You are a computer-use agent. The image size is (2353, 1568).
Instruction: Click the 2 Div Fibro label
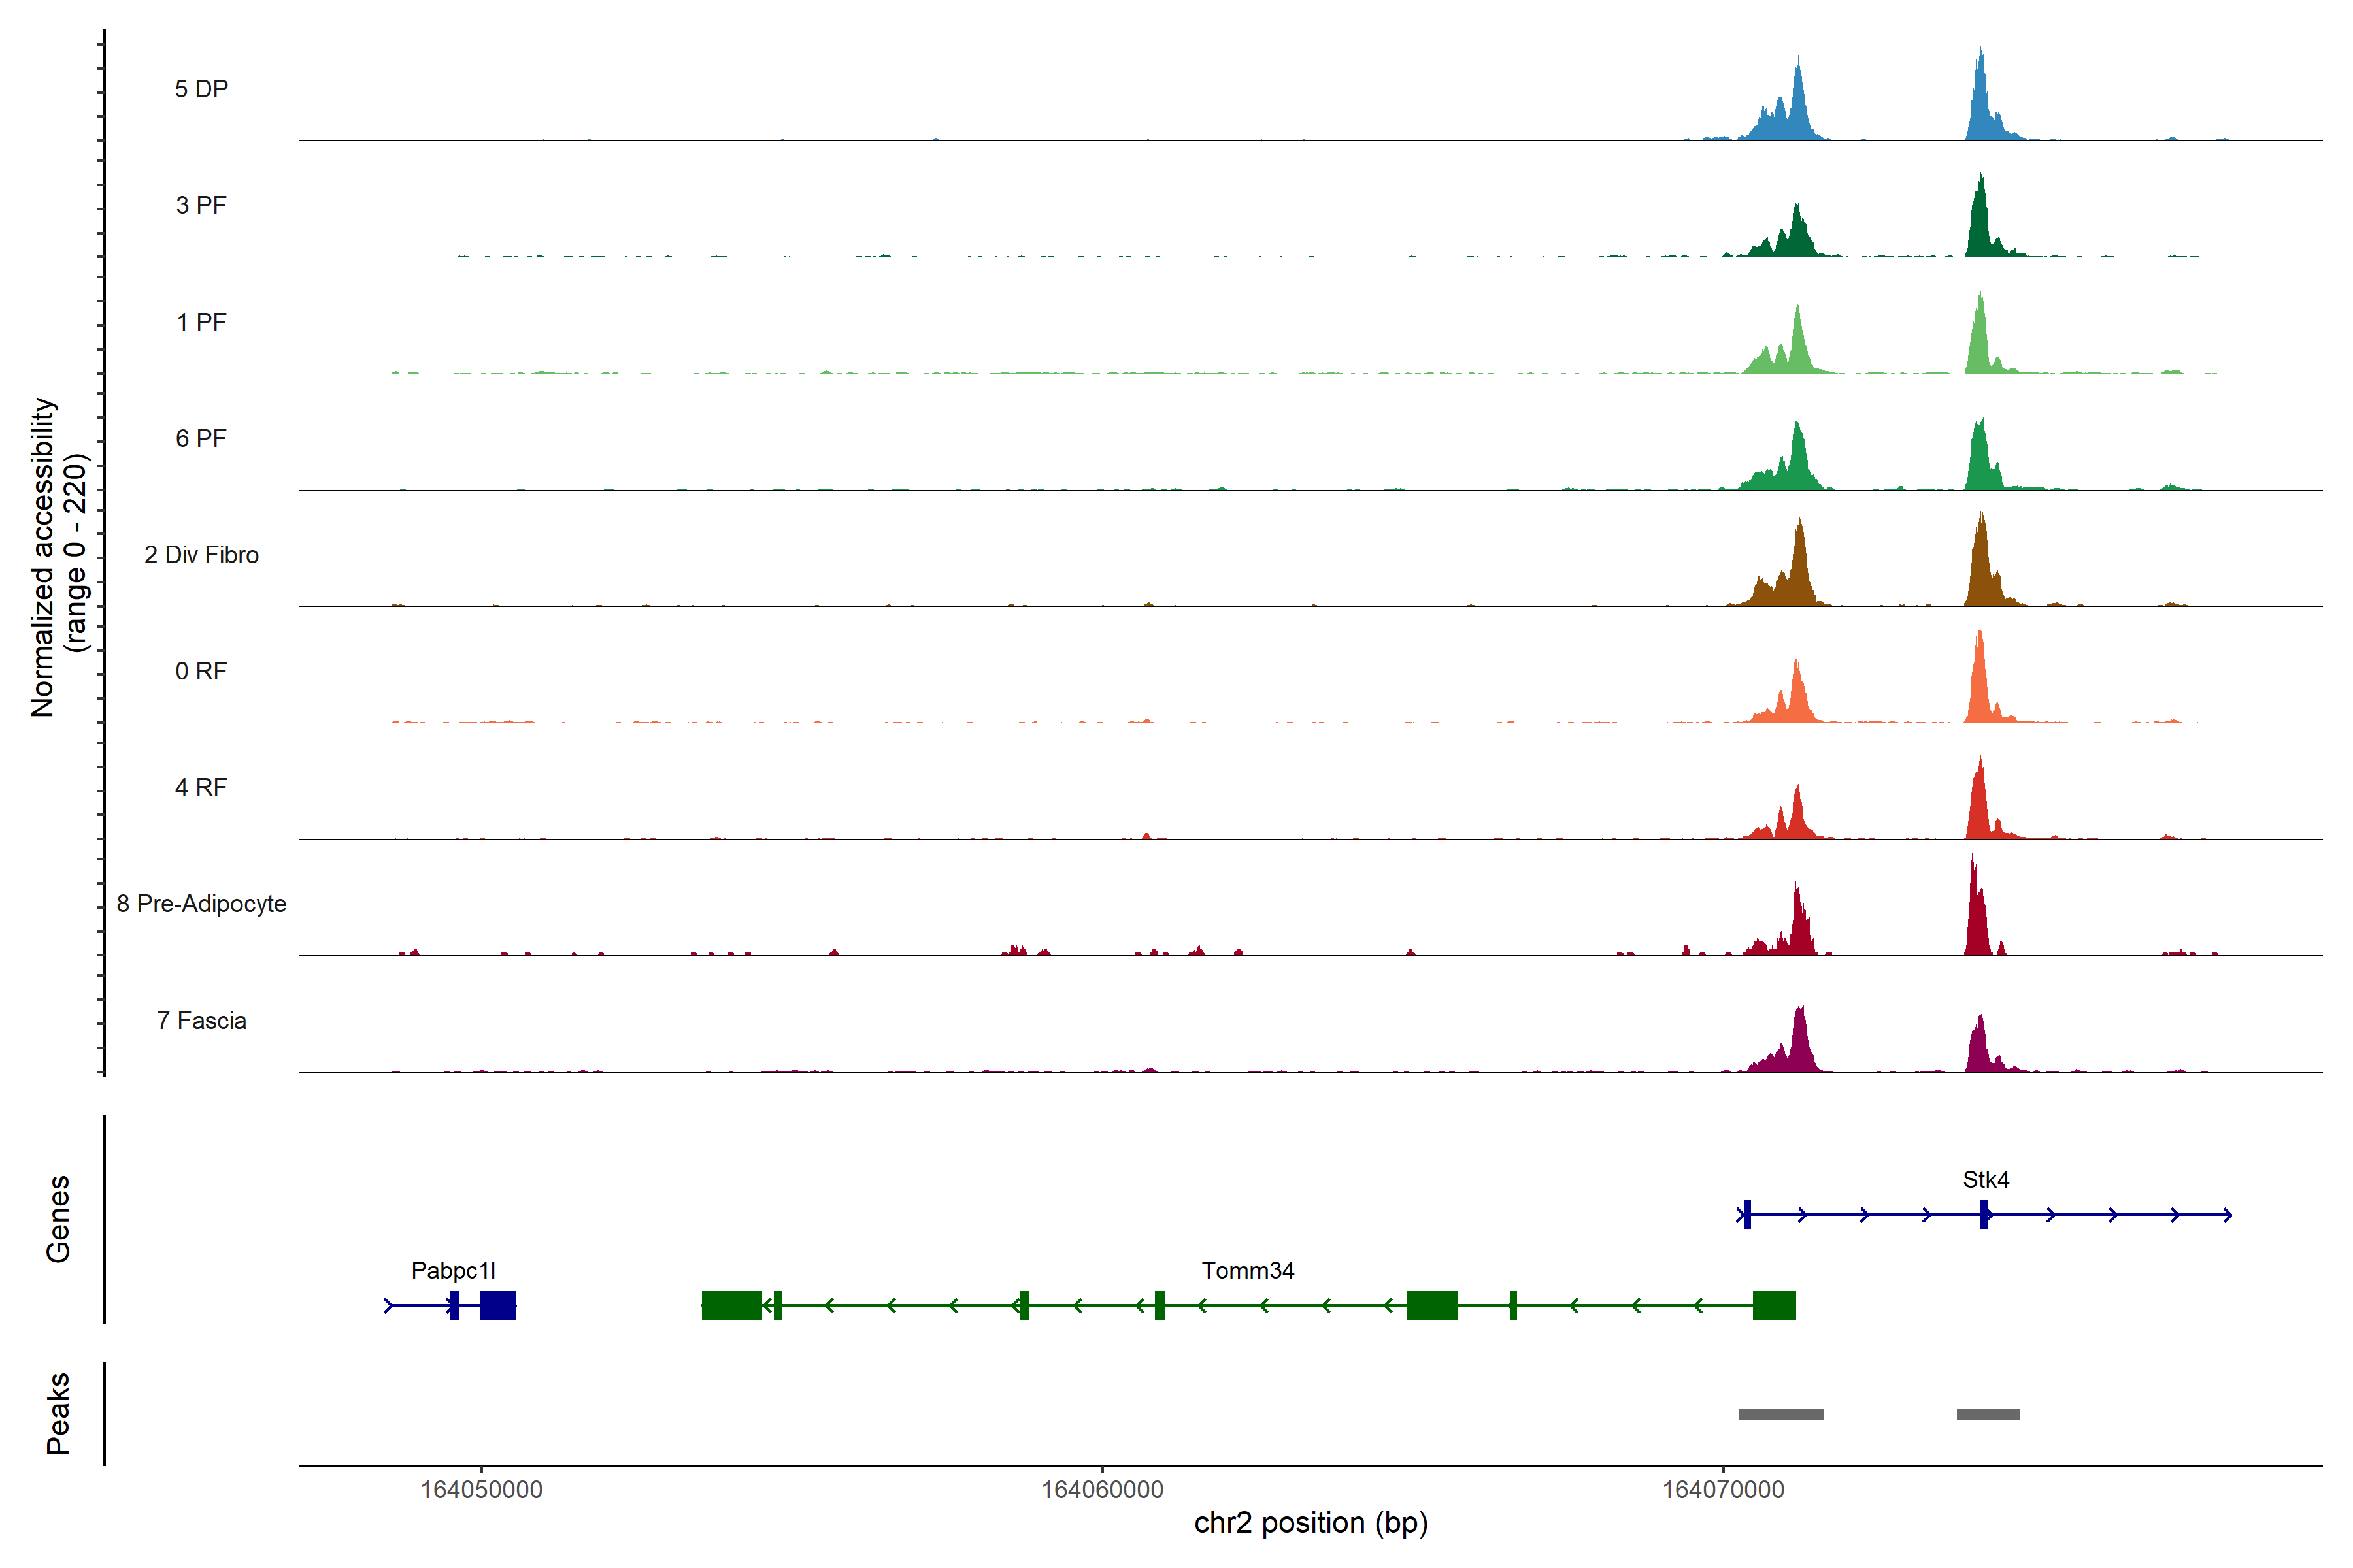click(201, 555)
